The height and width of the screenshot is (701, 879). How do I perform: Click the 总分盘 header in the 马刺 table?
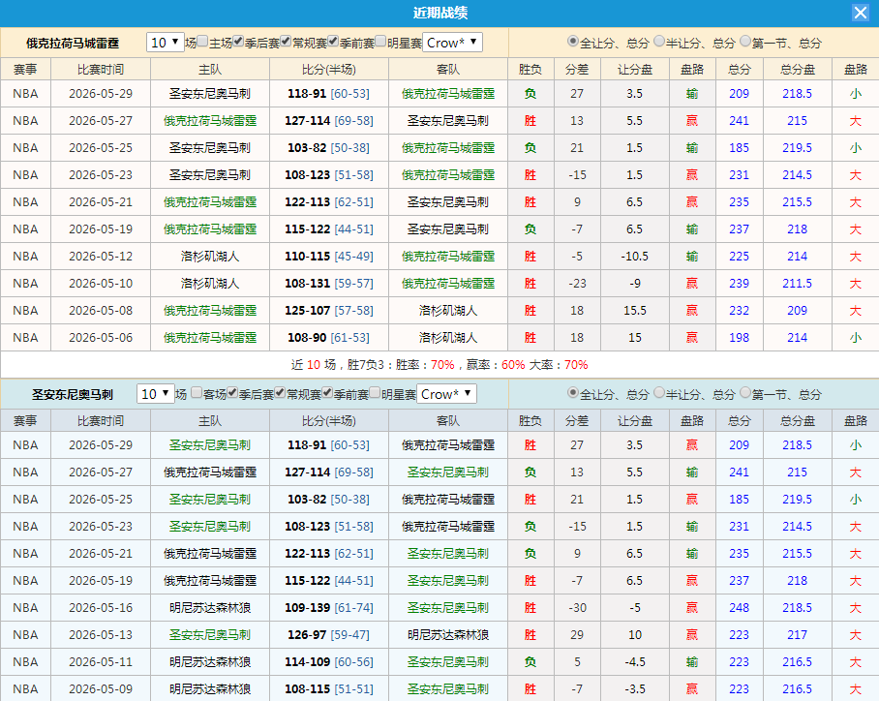[x=797, y=421]
